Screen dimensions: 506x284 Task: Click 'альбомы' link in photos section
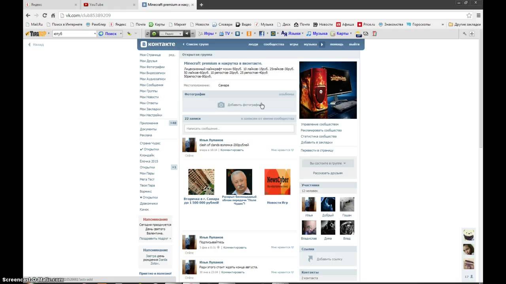286,94
